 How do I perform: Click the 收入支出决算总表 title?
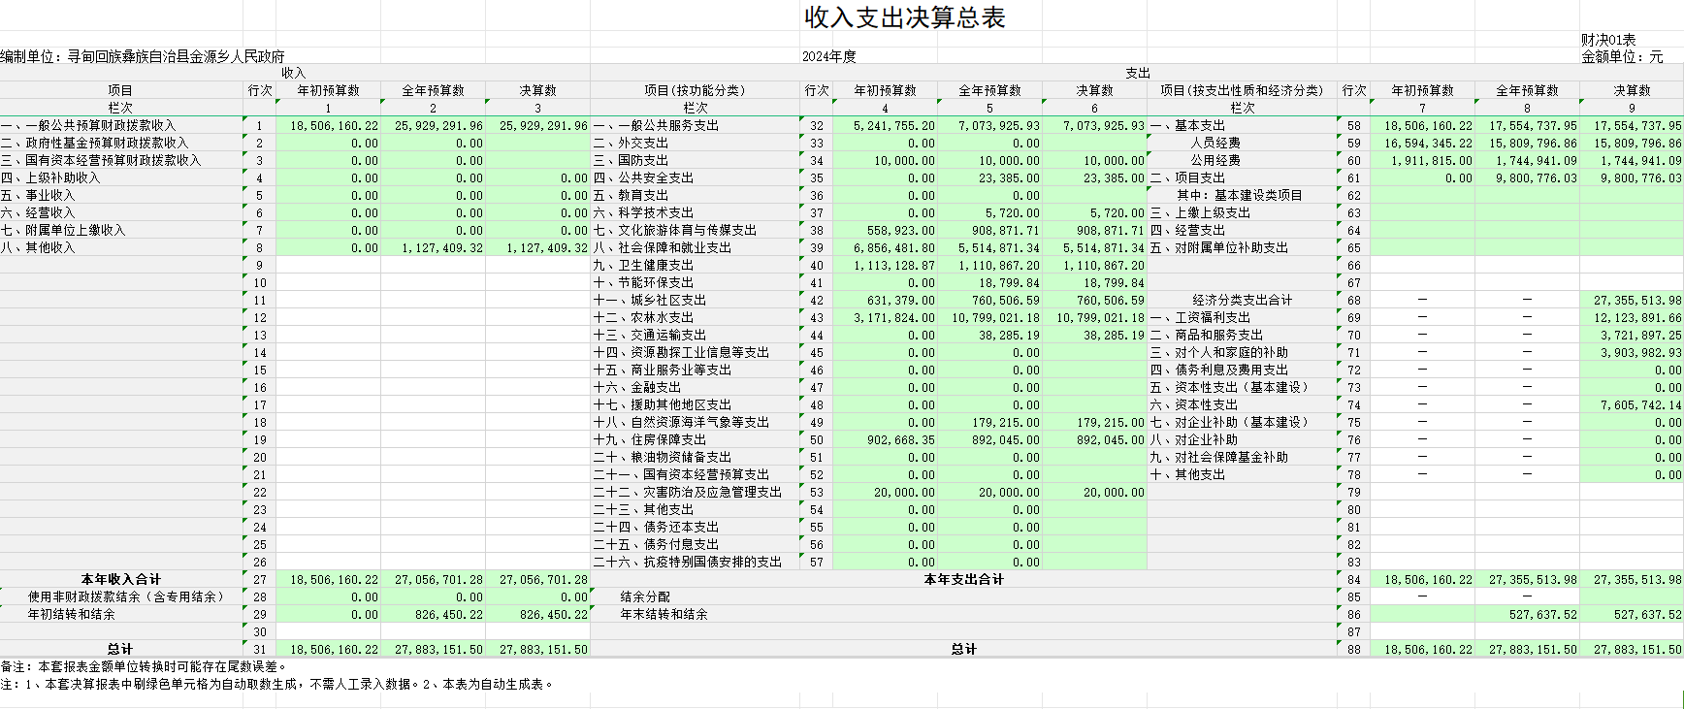(x=904, y=18)
